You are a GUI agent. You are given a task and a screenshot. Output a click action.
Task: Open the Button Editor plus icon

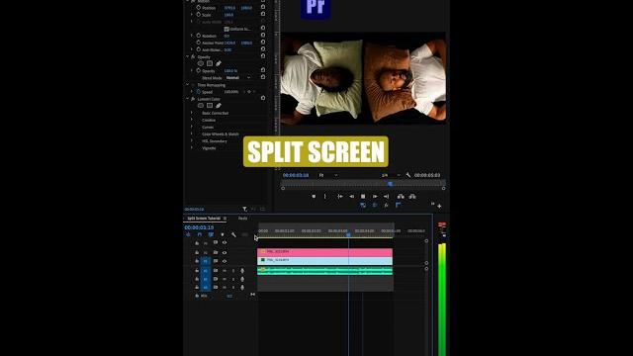pyautogui.click(x=439, y=207)
